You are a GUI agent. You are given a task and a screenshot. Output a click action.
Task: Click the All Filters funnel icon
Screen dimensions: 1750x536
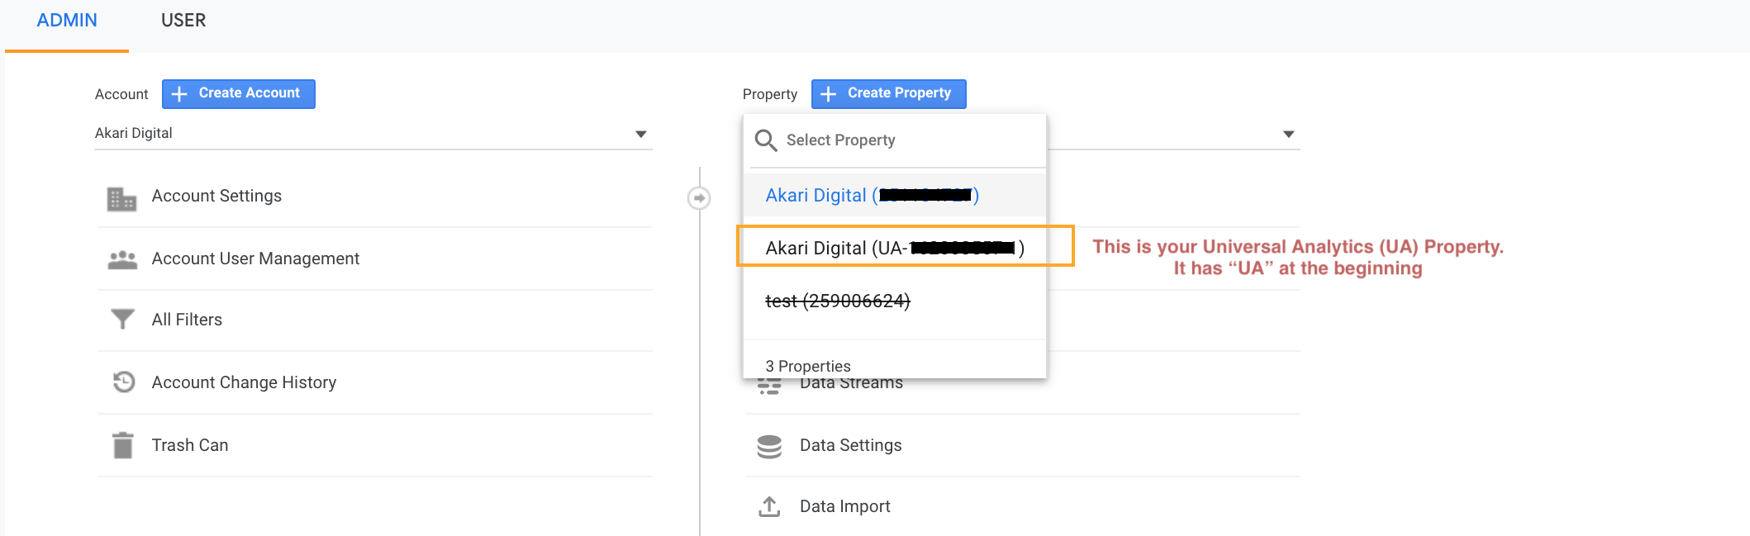tap(122, 319)
